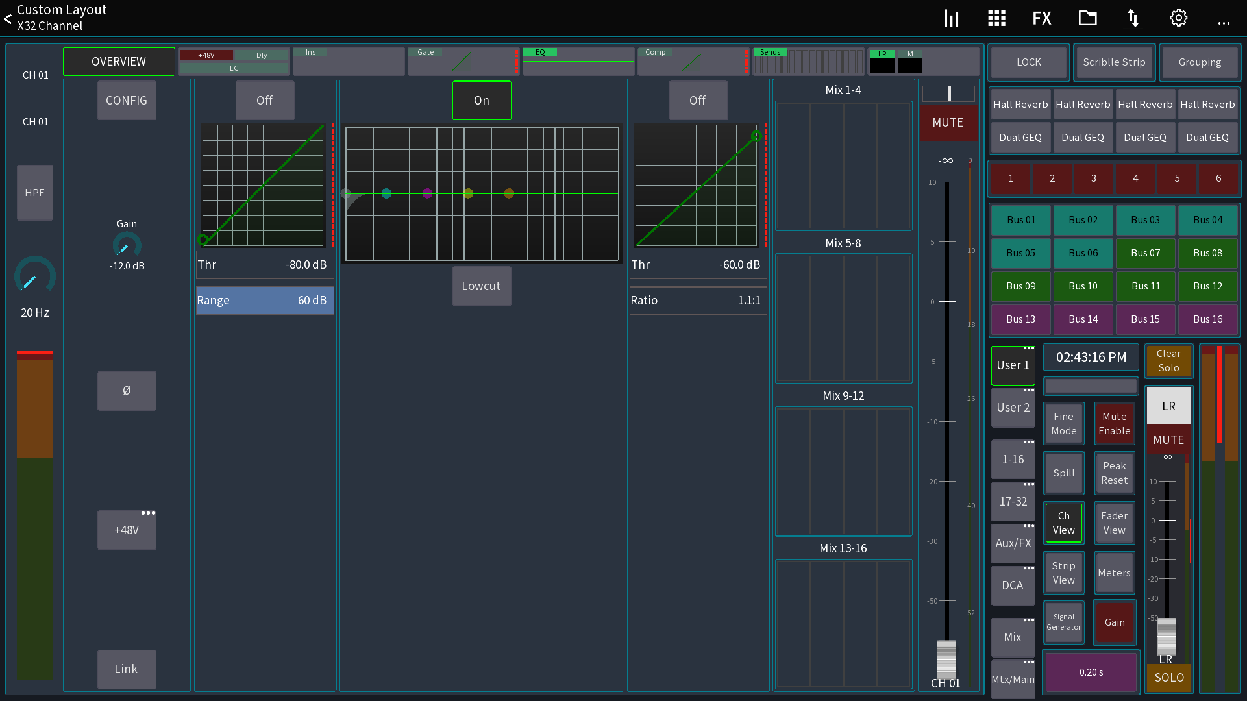The height and width of the screenshot is (701, 1247).
Task: Open the grid layout icon
Action: 996,18
